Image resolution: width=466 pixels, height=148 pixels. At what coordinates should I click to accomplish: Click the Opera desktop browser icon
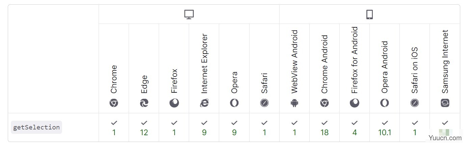pos(234,103)
